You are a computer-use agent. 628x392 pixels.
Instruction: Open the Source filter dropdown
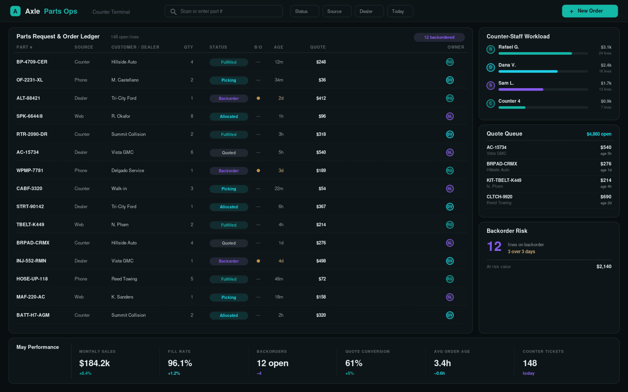pyautogui.click(x=337, y=11)
